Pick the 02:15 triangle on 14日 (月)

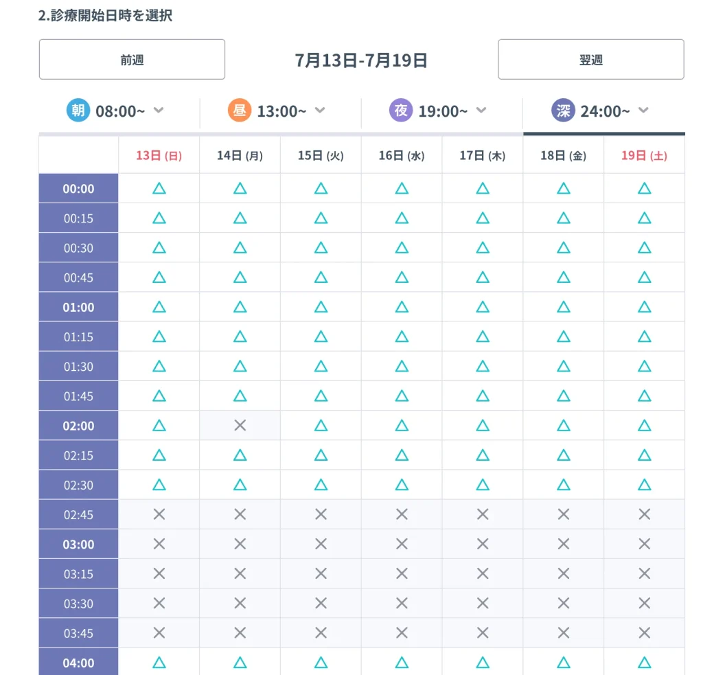[x=240, y=455]
